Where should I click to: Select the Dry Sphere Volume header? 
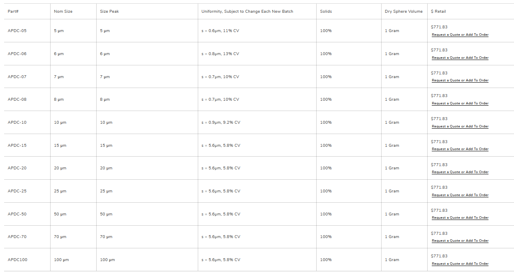(403, 12)
